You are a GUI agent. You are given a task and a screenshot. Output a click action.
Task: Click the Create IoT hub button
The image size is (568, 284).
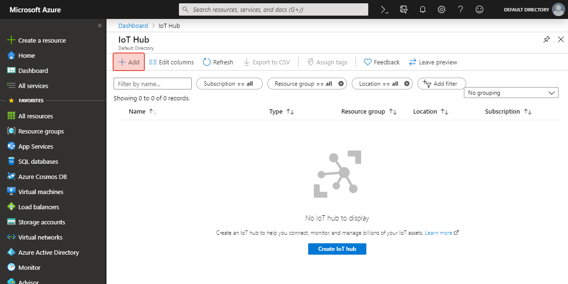coord(337,248)
